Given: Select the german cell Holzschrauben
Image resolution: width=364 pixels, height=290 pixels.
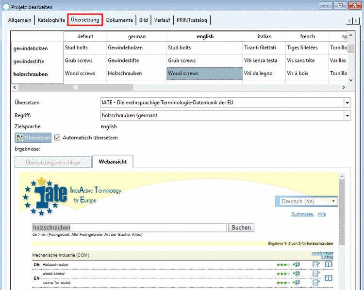Looking at the screenshot, I should 136,74.
